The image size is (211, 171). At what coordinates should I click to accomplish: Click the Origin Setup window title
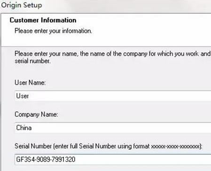22,5
